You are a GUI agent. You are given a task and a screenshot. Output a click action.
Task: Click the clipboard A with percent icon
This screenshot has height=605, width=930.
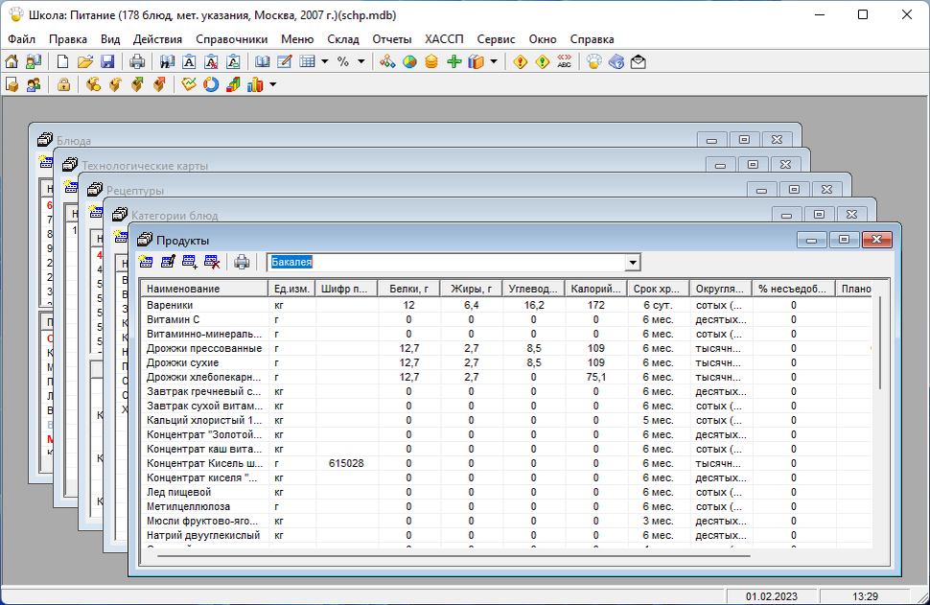[x=211, y=61]
